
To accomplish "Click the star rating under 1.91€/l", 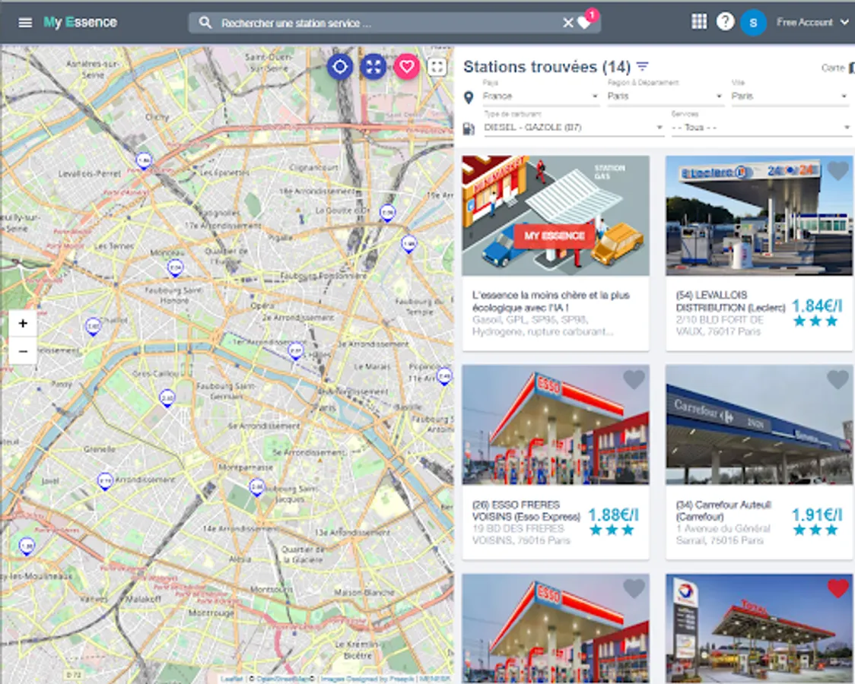I will tap(815, 530).
